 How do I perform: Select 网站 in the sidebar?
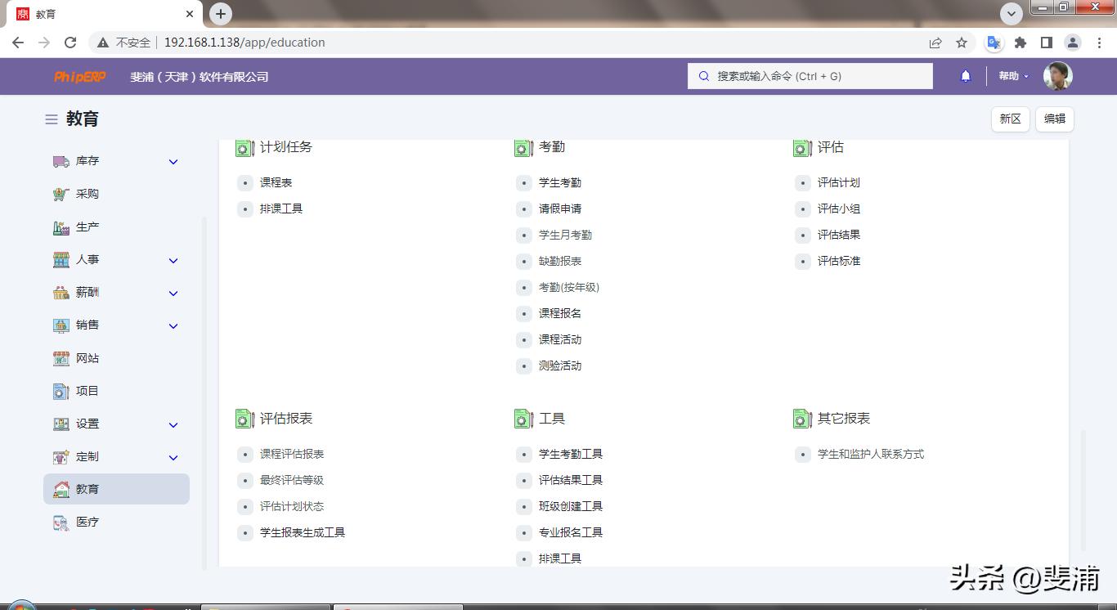click(87, 358)
